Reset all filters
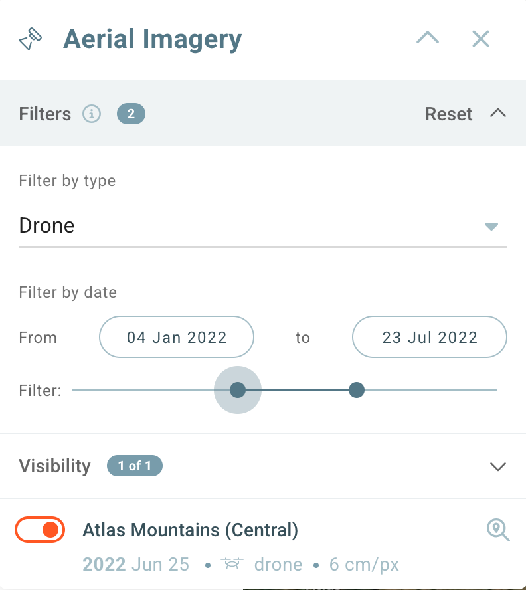Screen dimensions: 526x590 pyautogui.click(x=448, y=114)
